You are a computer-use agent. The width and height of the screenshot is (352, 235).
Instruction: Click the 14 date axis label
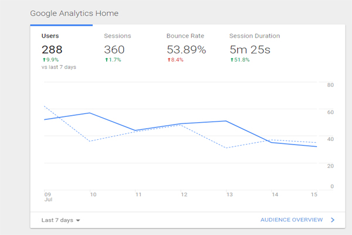pyautogui.click(x=275, y=194)
